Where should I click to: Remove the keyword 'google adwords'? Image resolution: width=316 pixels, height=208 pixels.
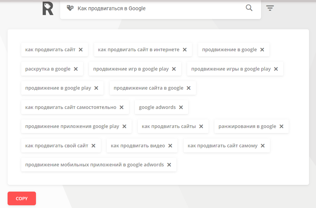(x=181, y=107)
